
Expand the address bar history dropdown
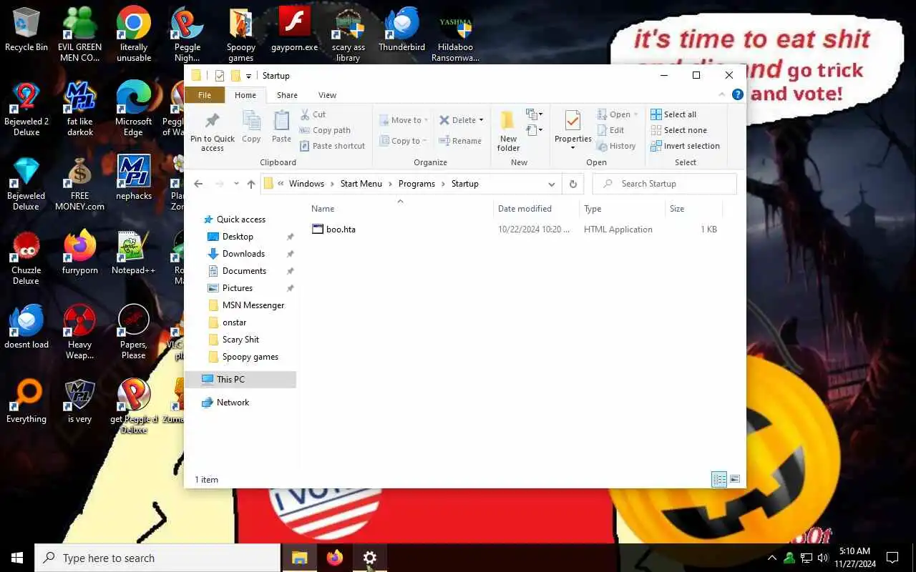(x=552, y=184)
